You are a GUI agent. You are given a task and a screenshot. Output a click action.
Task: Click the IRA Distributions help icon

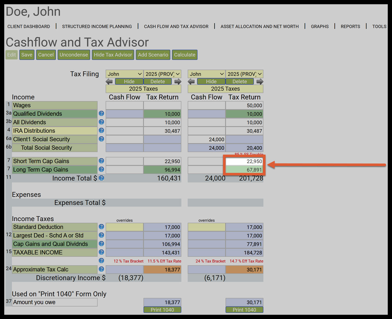tap(101, 130)
